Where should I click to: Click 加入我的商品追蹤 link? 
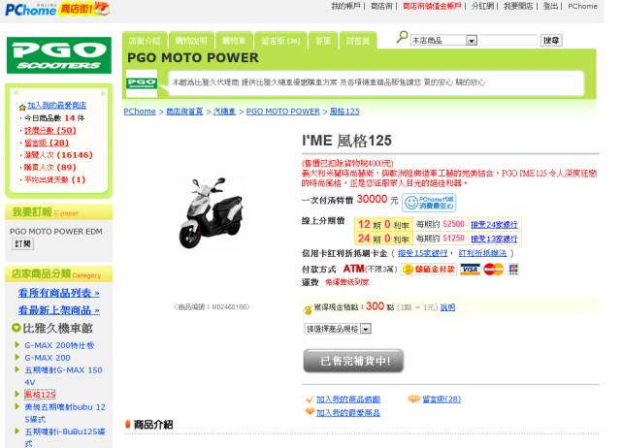[x=348, y=400]
